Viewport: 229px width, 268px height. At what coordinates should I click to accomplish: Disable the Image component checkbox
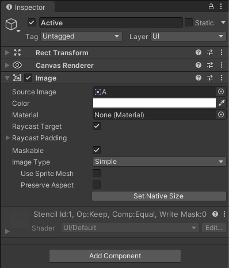click(x=28, y=78)
